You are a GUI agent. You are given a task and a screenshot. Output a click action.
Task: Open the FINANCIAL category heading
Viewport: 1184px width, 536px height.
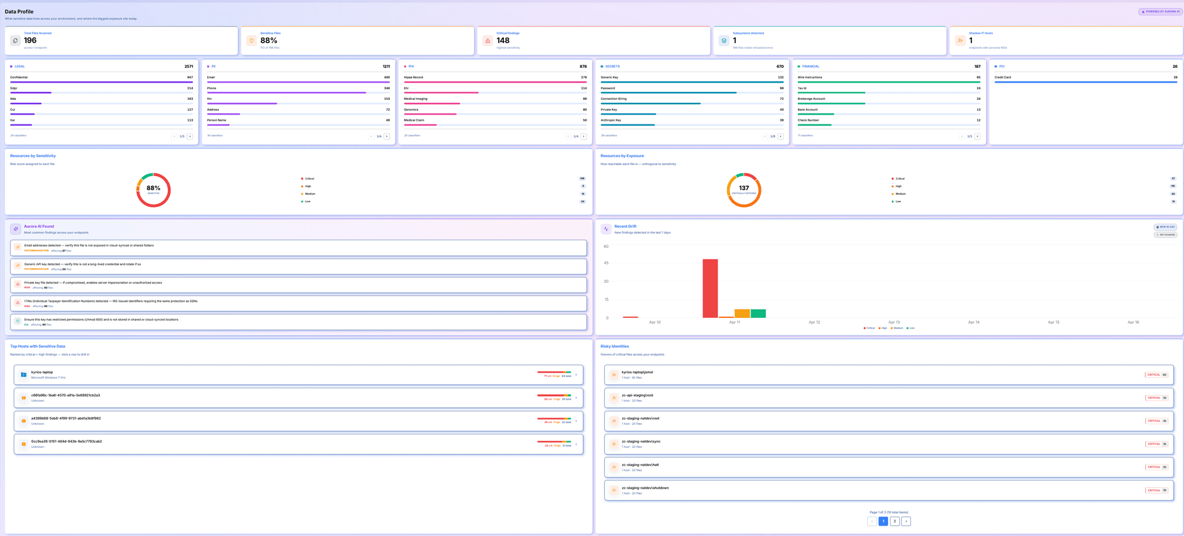tap(810, 67)
